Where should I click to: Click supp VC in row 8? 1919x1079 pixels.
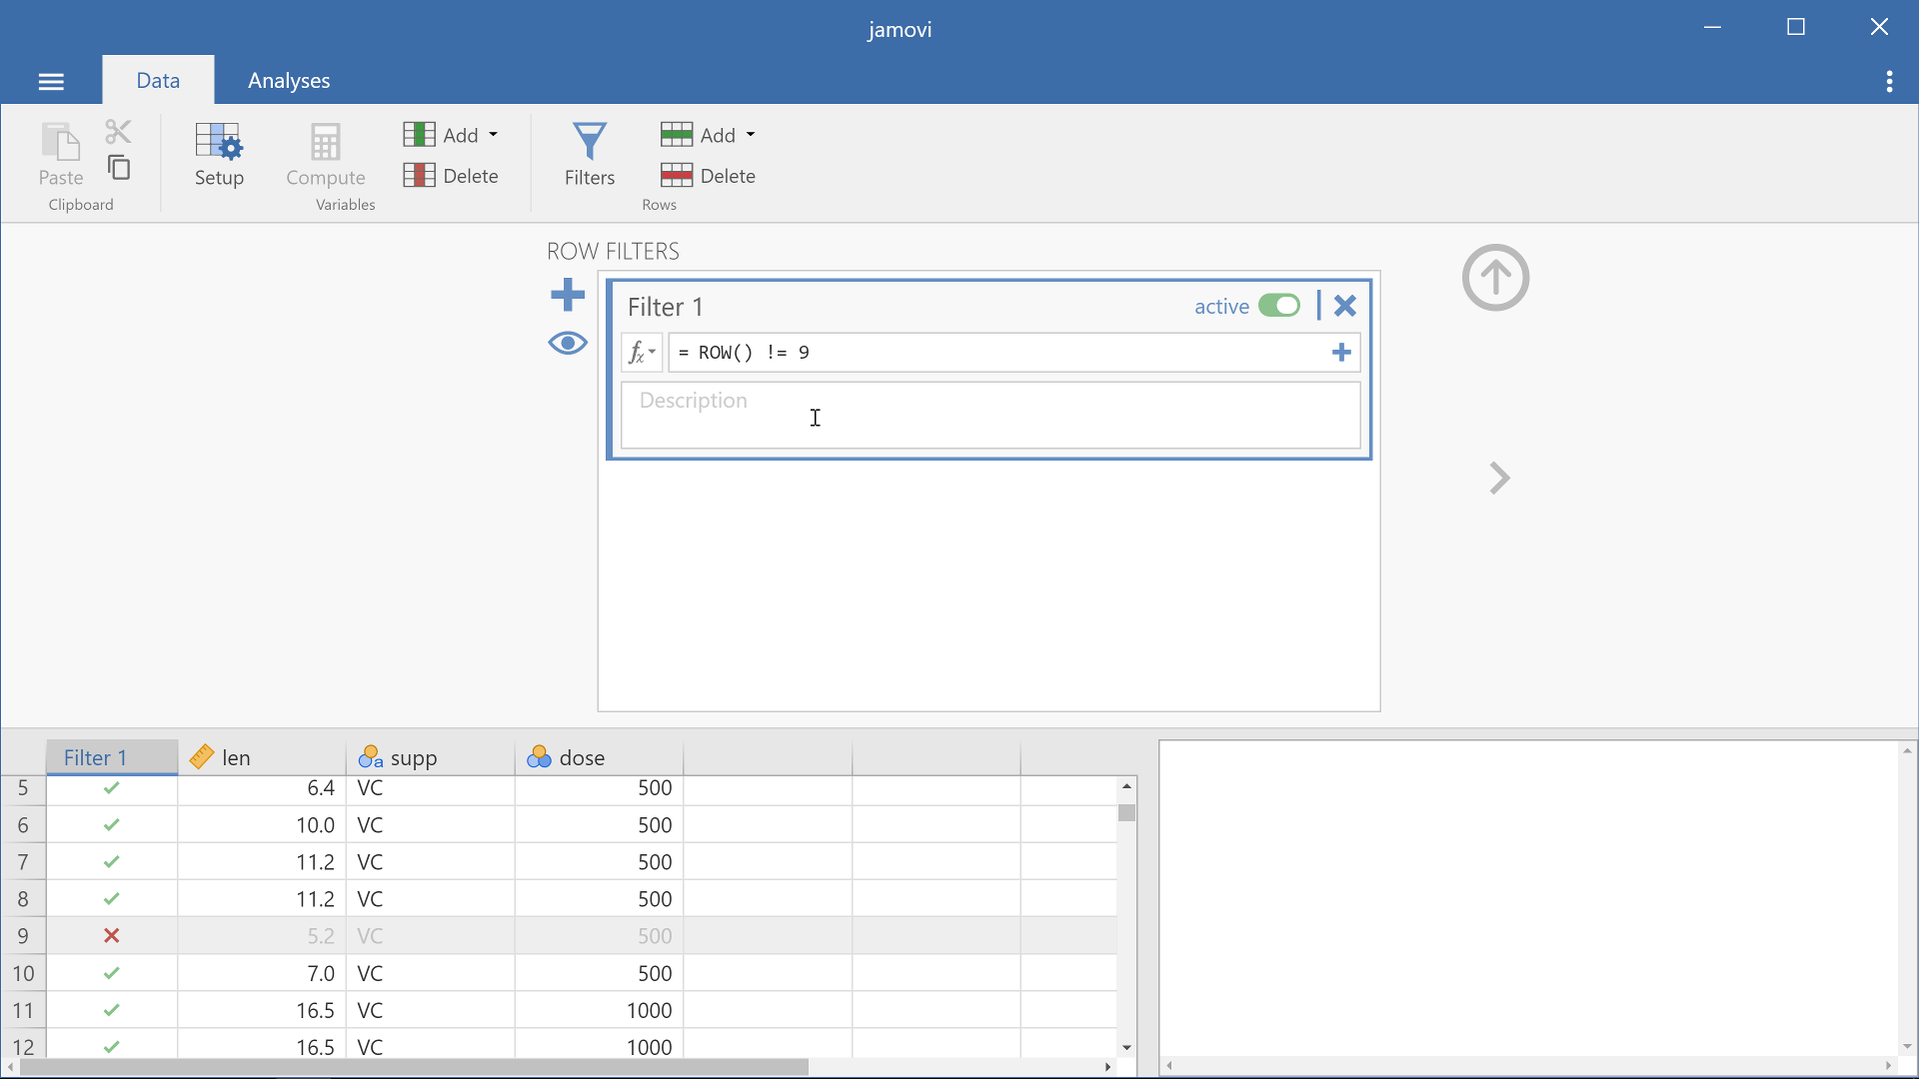pyautogui.click(x=431, y=899)
